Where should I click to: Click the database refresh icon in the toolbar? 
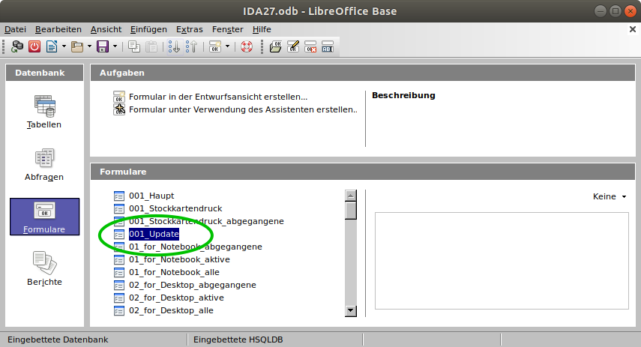click(x=17, y=46)
